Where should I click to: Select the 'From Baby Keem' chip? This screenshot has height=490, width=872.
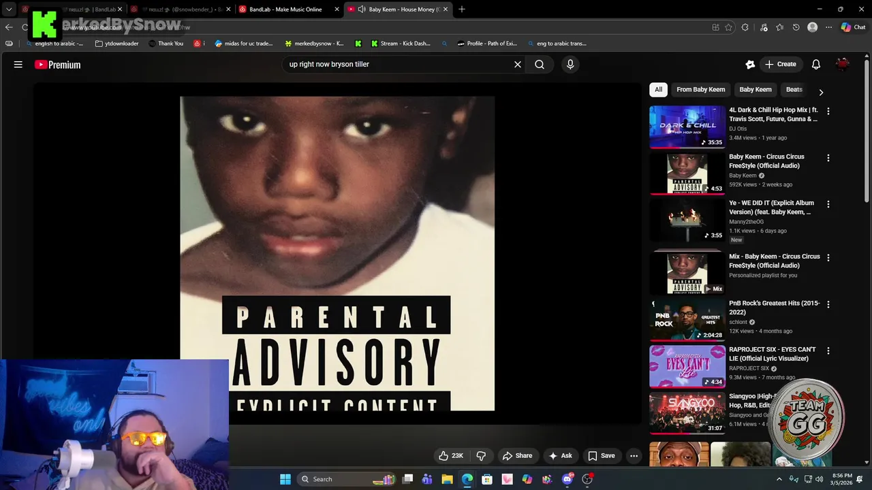pos(700,90)
